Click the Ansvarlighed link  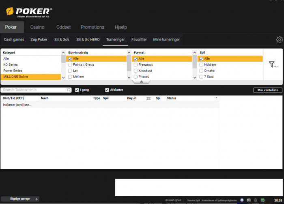click(x=173, y=200)
